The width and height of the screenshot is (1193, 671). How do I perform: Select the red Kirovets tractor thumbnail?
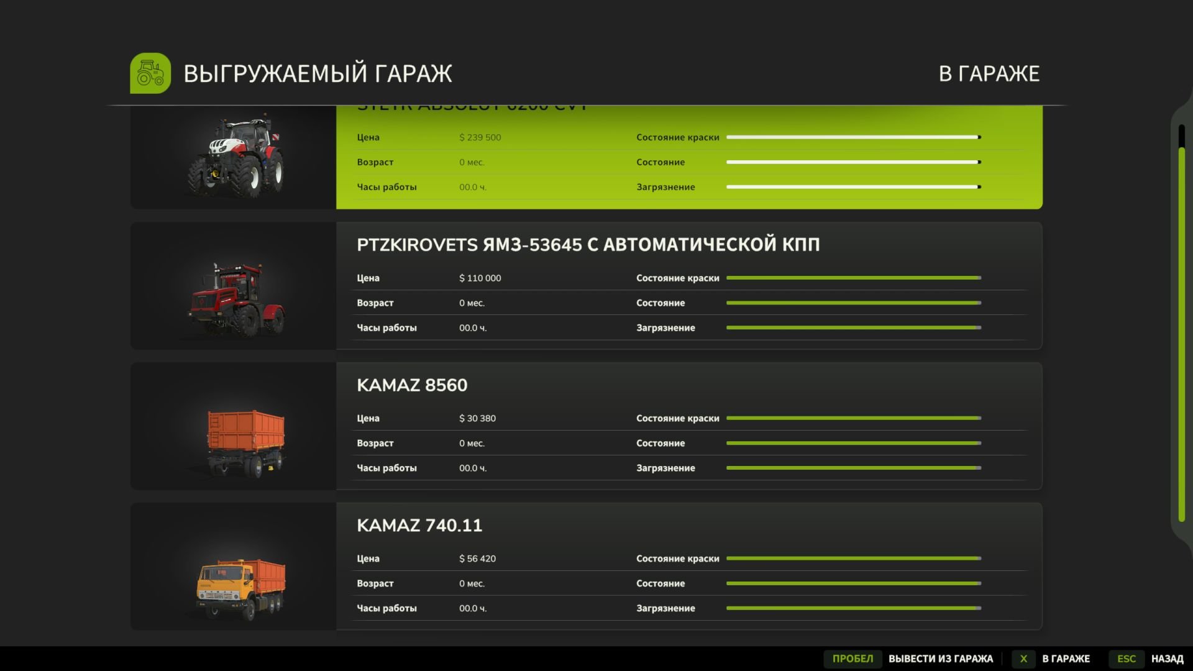click(233, 286)
